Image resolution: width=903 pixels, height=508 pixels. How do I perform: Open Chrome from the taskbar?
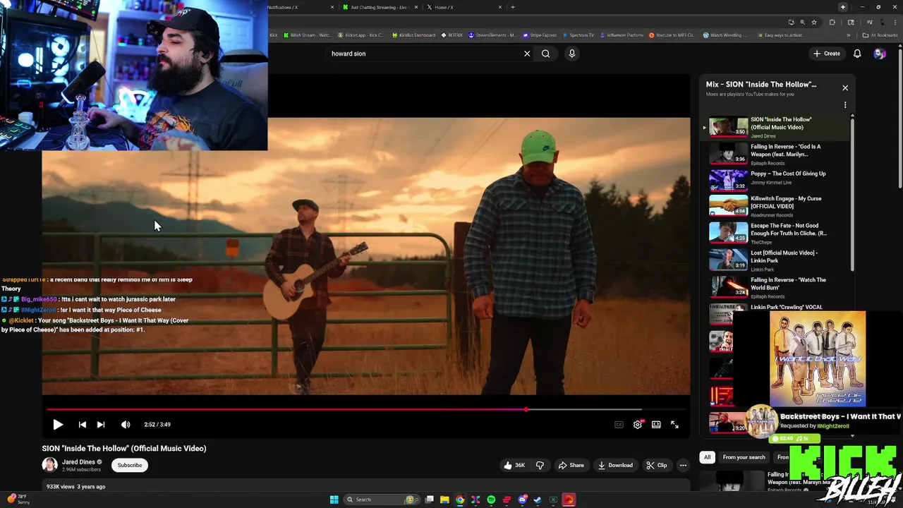pyautogui.click(x=460, y=500)
